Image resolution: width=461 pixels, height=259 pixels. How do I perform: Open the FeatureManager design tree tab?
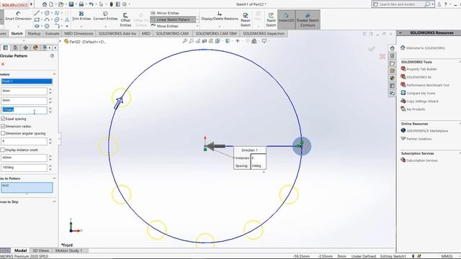click(x=6, y=47)
